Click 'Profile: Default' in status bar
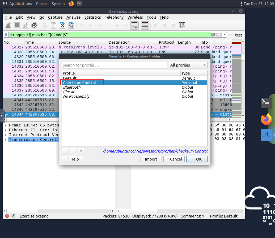This screenshot has height=238, width=275. pos(224,216)
